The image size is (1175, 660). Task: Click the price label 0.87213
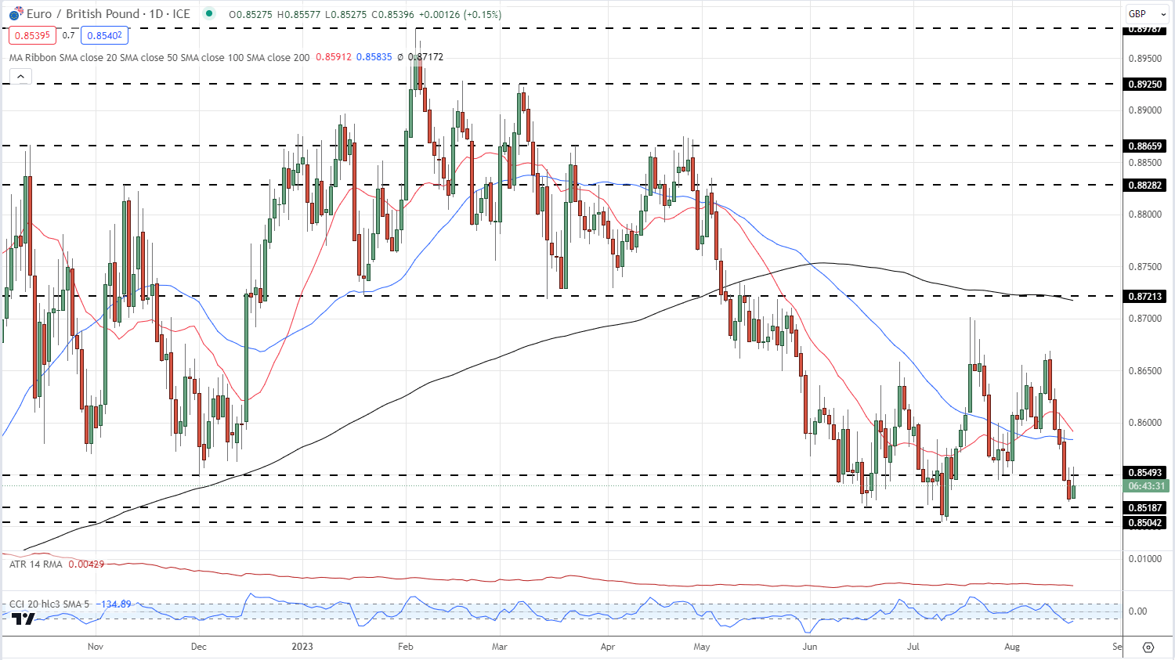[1145, 296]
